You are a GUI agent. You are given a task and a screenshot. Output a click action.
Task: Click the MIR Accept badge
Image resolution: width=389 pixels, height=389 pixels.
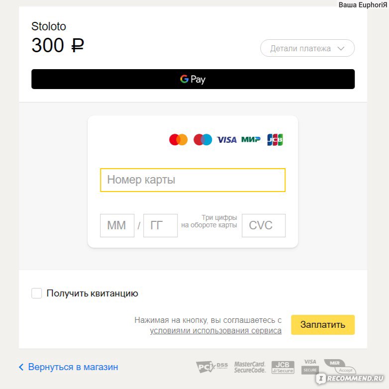(x=340, y=367)
